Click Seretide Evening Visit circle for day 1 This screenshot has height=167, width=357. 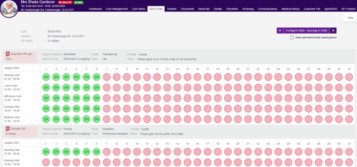coord(46,162)
